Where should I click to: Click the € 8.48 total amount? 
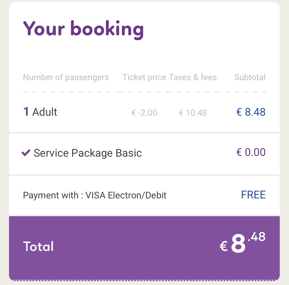[242, 242]
